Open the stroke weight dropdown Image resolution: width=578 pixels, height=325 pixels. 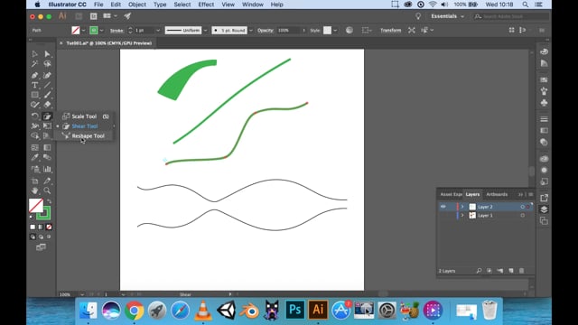tap(158, 31)
